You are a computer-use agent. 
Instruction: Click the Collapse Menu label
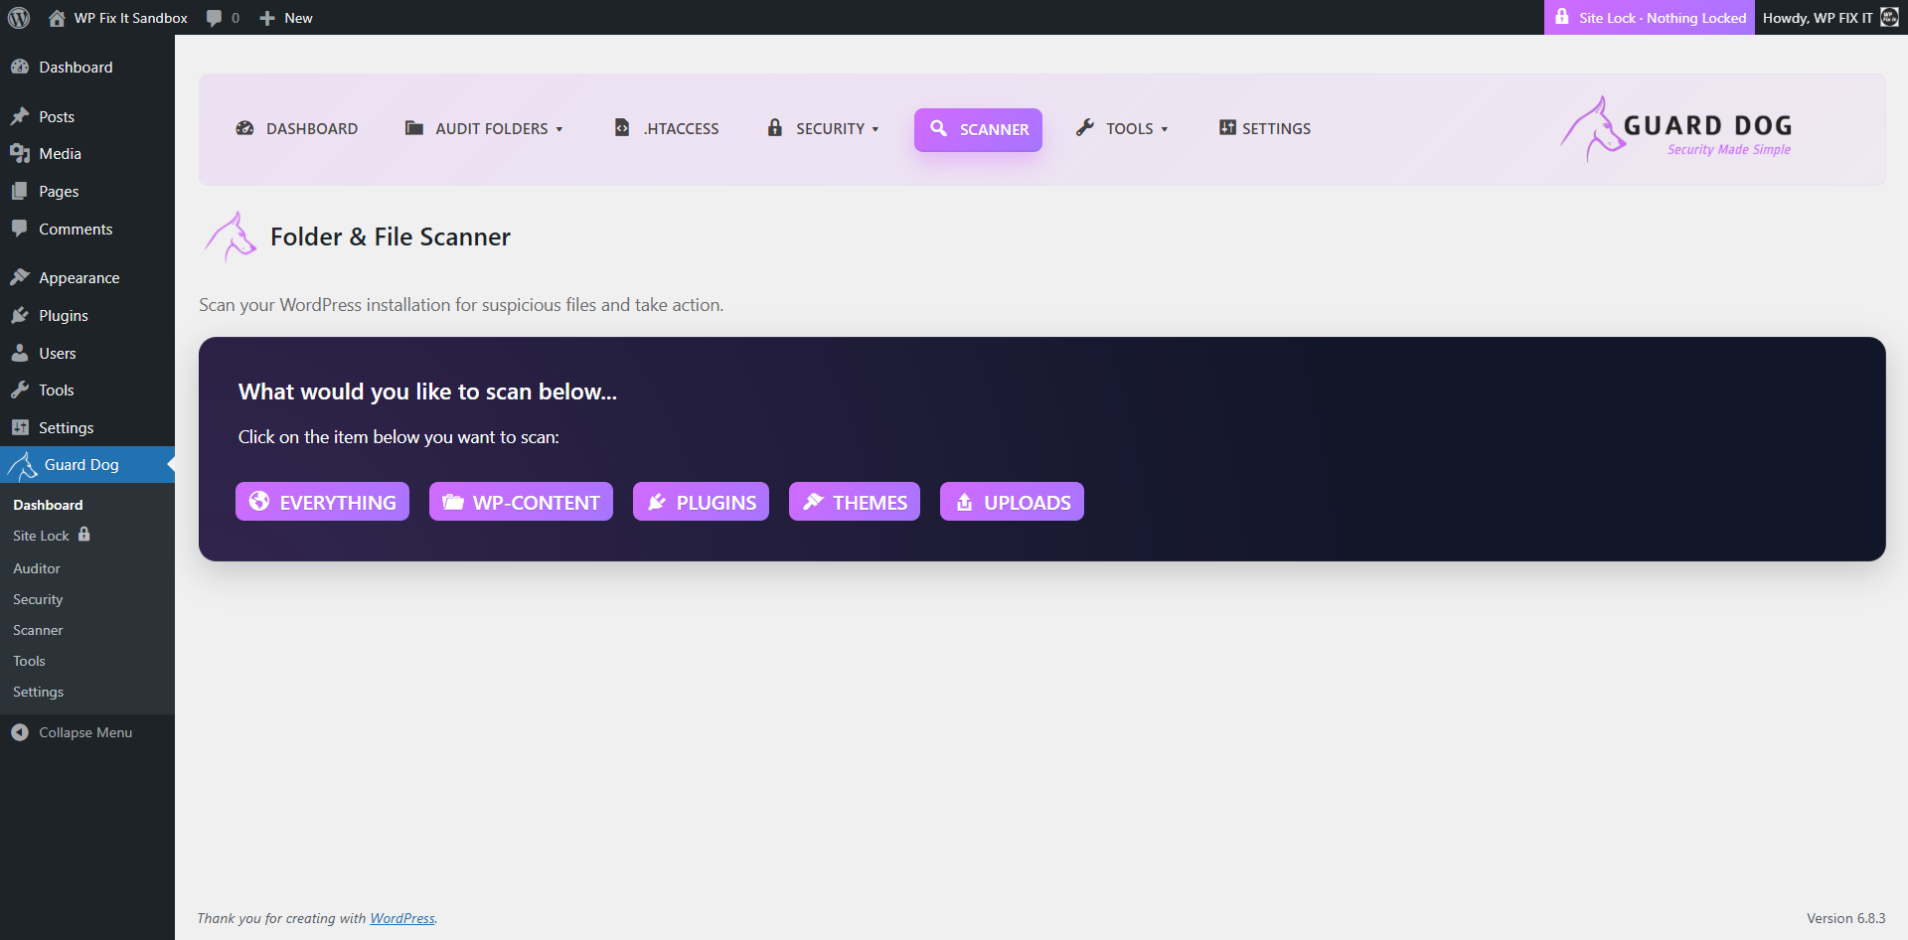(85, 732)
